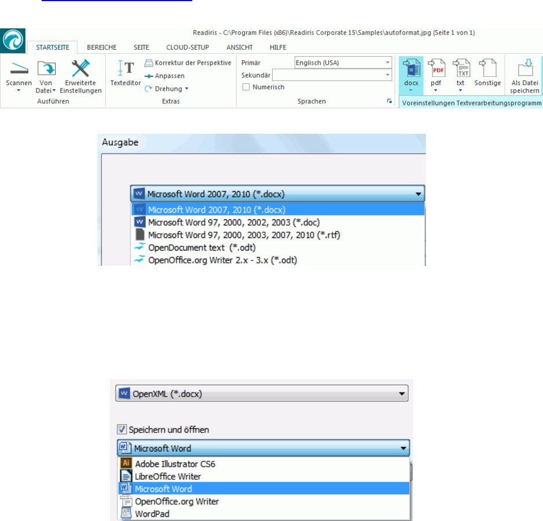543x521 pixels.
Task: Select OpenOffice.org Writer 2.x - 3.x (*.odt)
Action: click(278, 260)
